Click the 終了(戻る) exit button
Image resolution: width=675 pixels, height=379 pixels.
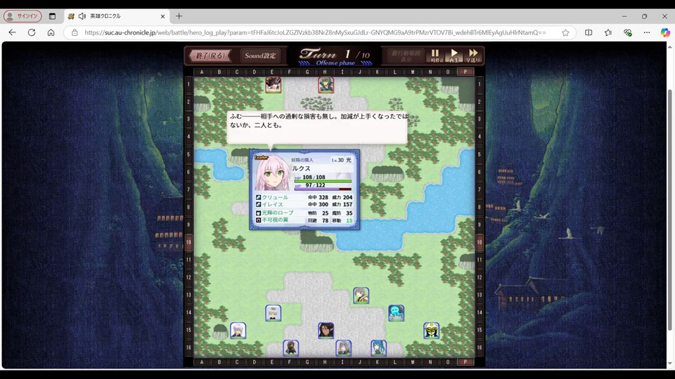(210, 55)
